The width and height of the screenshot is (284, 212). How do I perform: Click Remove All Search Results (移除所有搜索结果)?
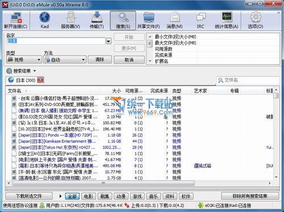click(250, 196)
